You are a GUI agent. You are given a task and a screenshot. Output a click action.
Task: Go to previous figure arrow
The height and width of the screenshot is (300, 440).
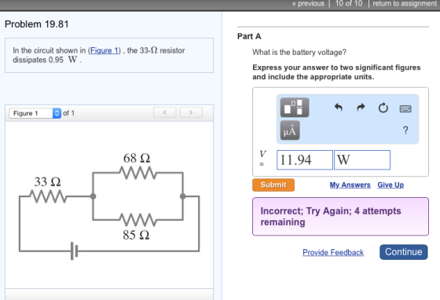pyautogui.click(x=165, y=112)
